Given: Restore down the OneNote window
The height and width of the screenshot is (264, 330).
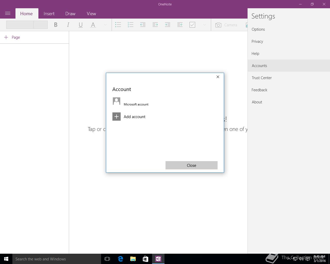Looking at the screenshot, I should [x=312, y=4].
